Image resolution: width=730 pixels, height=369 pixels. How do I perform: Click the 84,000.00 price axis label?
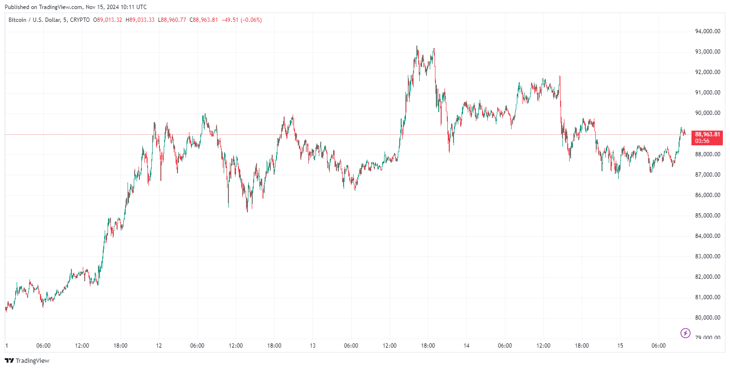click(707, 236)
